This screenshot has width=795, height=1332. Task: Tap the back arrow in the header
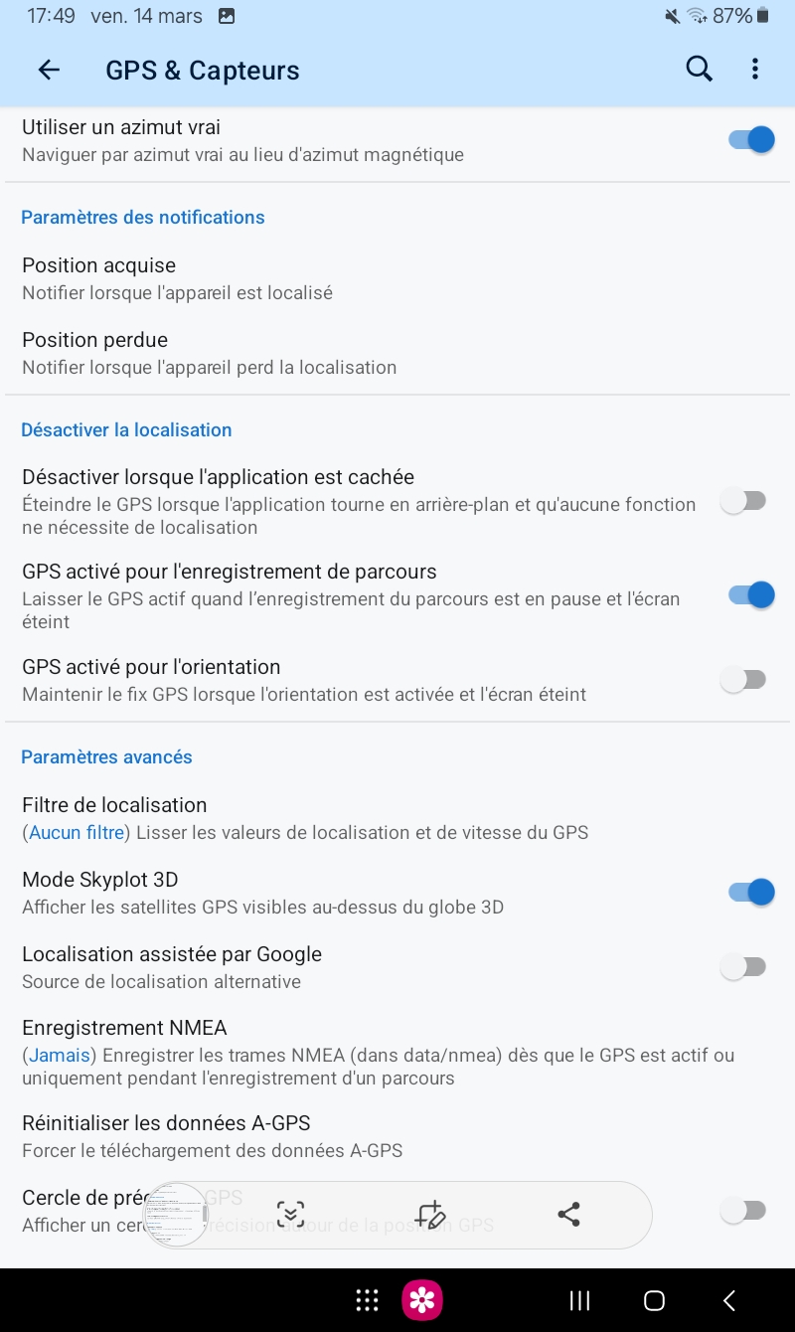(49, 70)
